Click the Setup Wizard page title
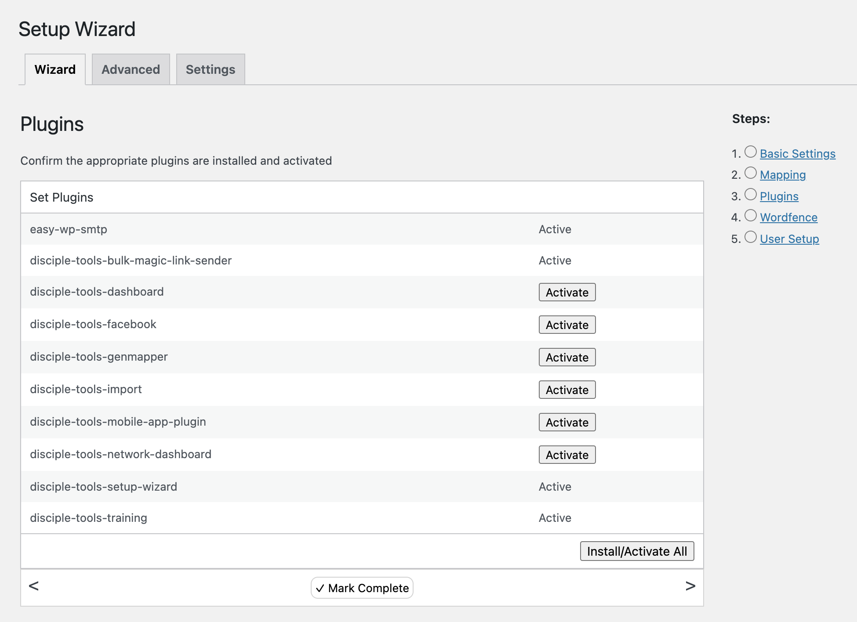 [77, 29]
